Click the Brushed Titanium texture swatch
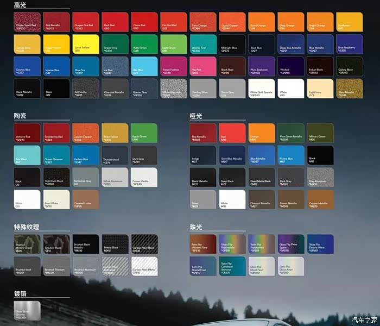Viewport: 380px width, 326px height. tap(57, 266)
